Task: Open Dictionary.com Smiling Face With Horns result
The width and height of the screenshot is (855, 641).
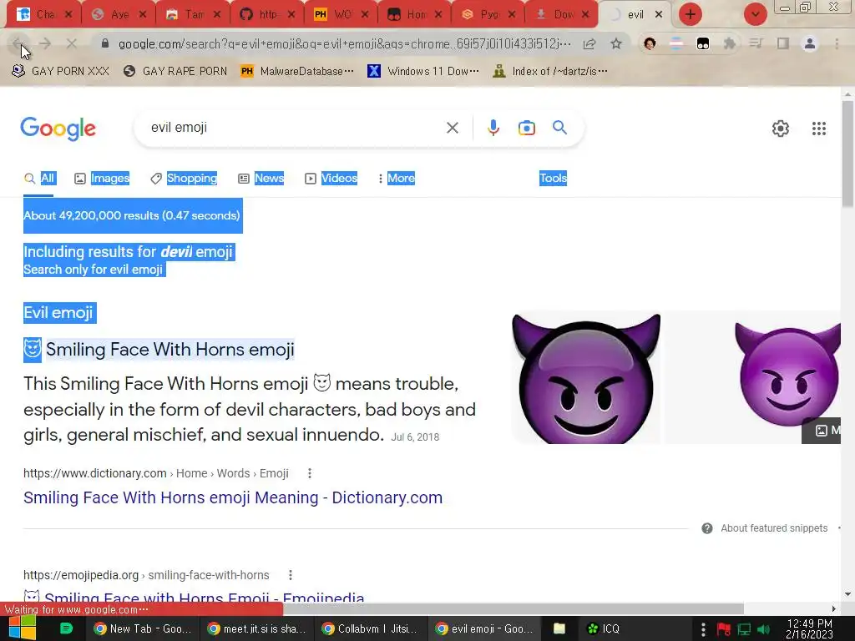Action: pyautogui.click(x=233, y=497)
